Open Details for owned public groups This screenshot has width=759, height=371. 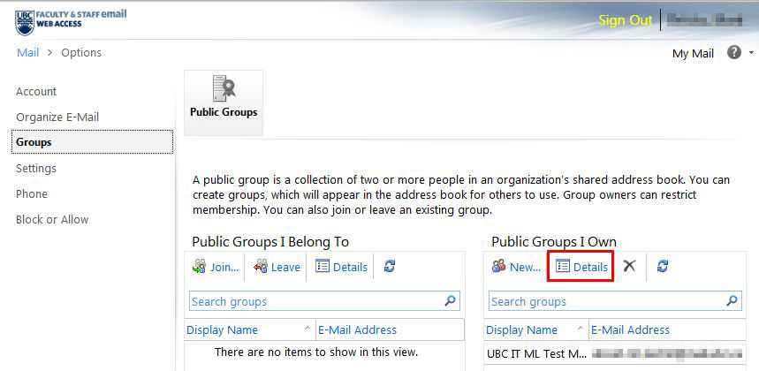pyautogui.click(x=581, y=267)
